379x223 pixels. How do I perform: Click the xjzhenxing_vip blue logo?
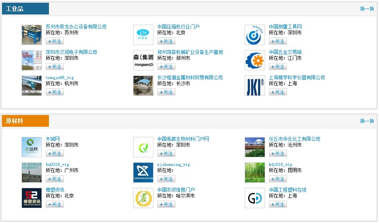(143, 173)
